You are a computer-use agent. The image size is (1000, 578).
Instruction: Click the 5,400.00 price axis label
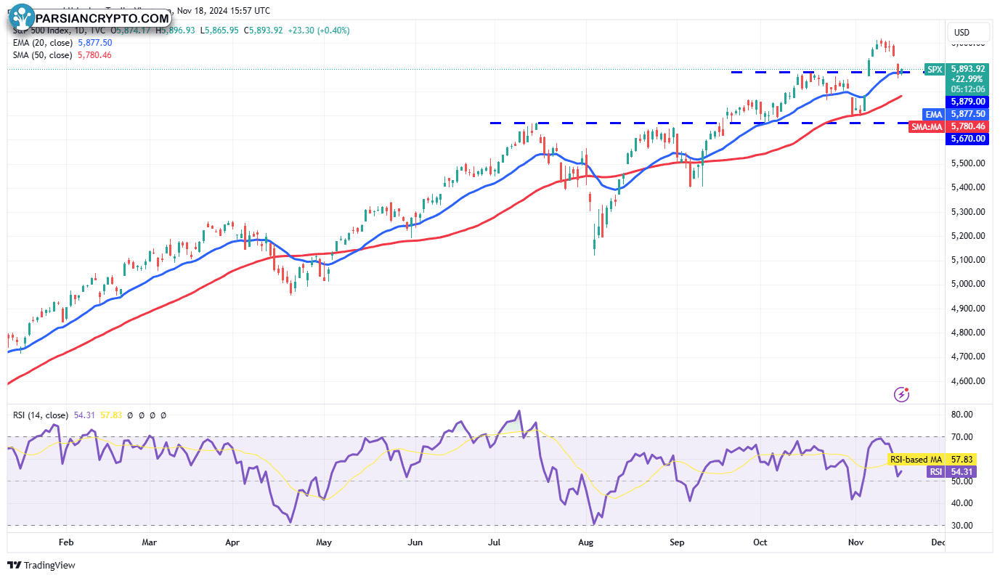(x=969, y=187)
